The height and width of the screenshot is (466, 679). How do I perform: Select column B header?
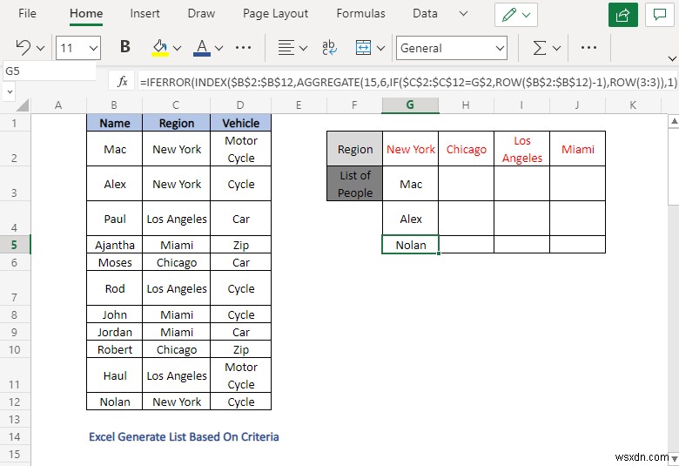click(114, 105)
